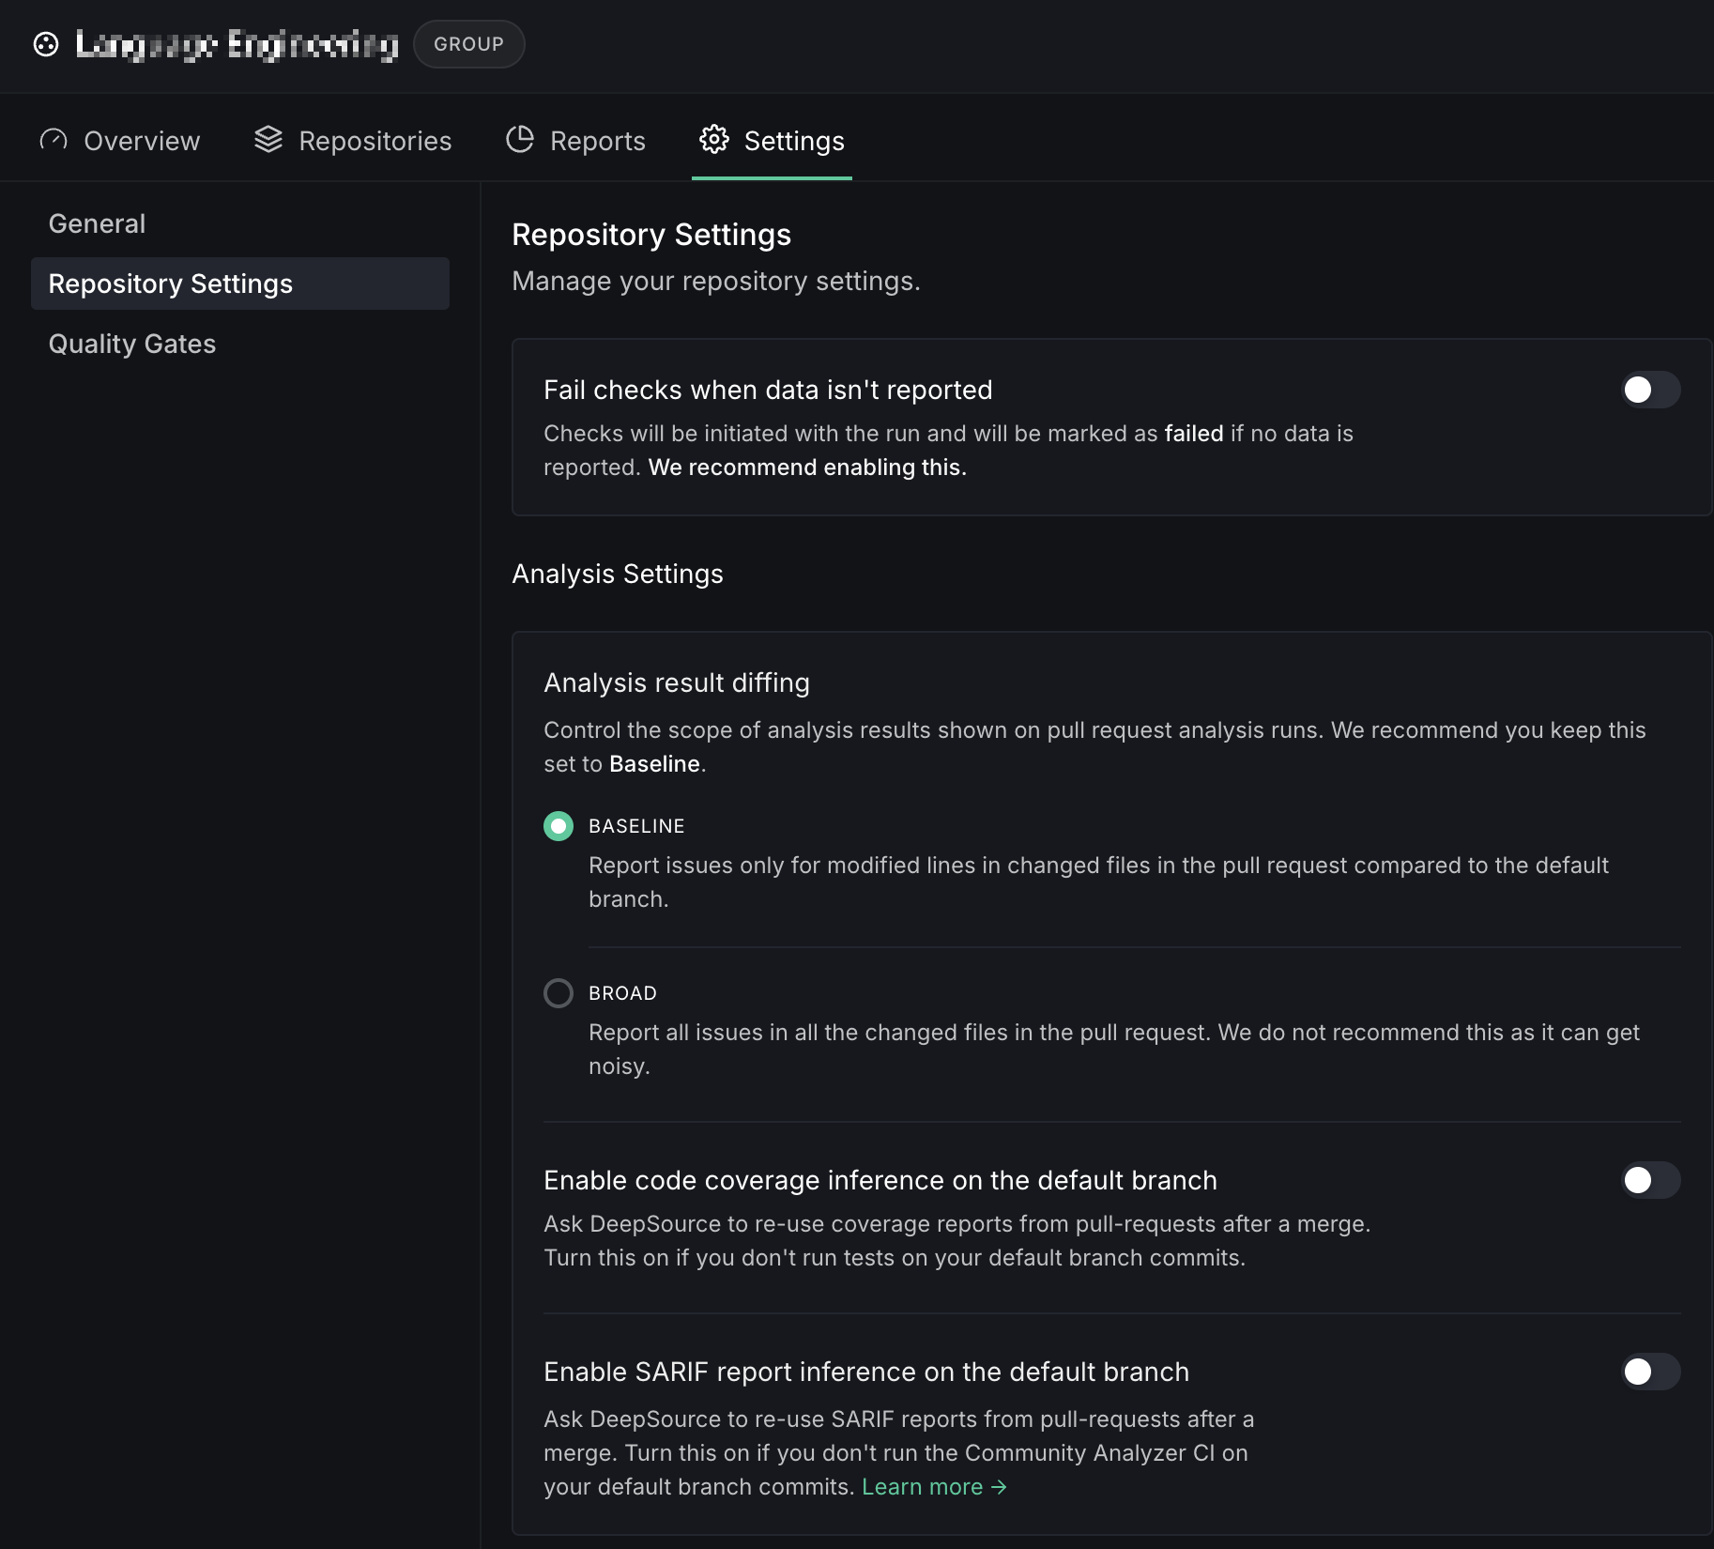Toggle code coverage inference on default branch

1650,1180
